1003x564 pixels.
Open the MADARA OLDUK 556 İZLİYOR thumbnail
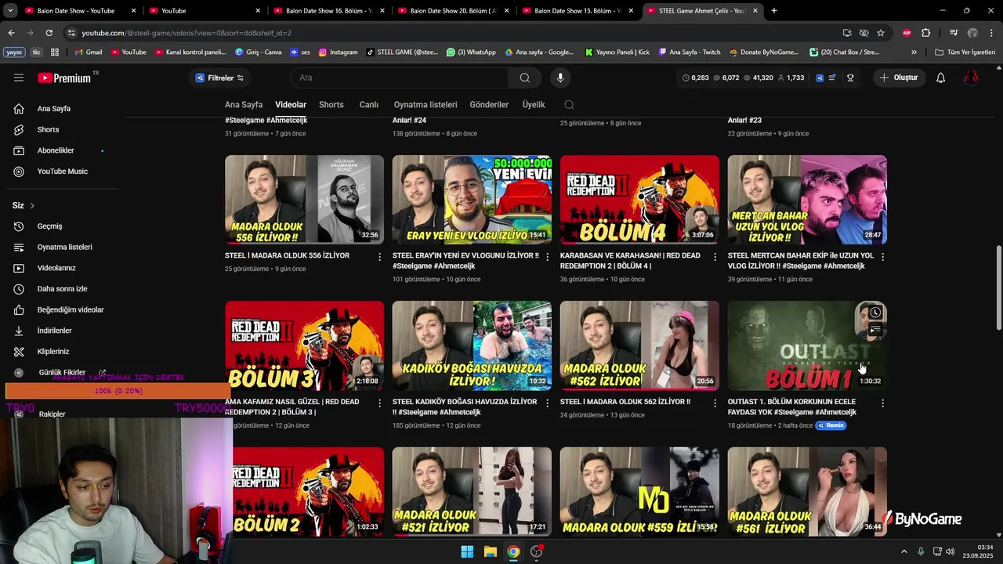[x=304, y=200]
